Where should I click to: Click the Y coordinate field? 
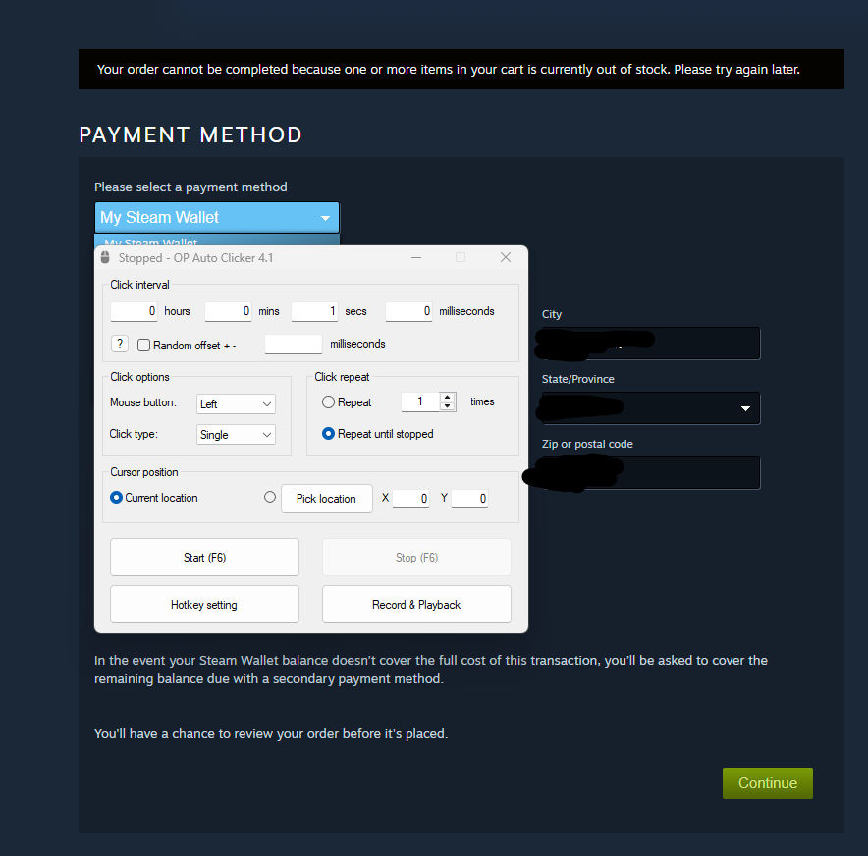(469, 498)
